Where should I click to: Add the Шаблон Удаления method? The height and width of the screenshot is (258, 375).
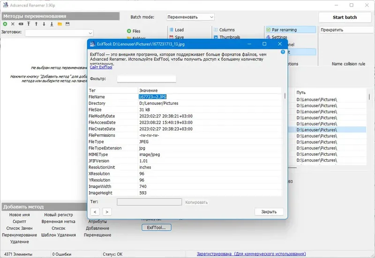58,235
